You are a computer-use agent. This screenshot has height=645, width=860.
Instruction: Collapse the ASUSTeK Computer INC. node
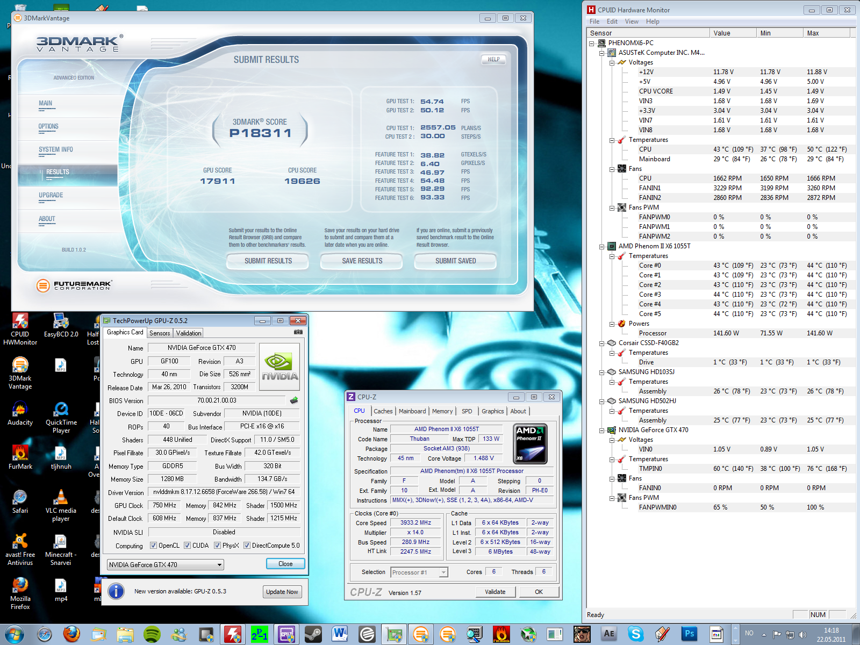(x=602, y=53)
